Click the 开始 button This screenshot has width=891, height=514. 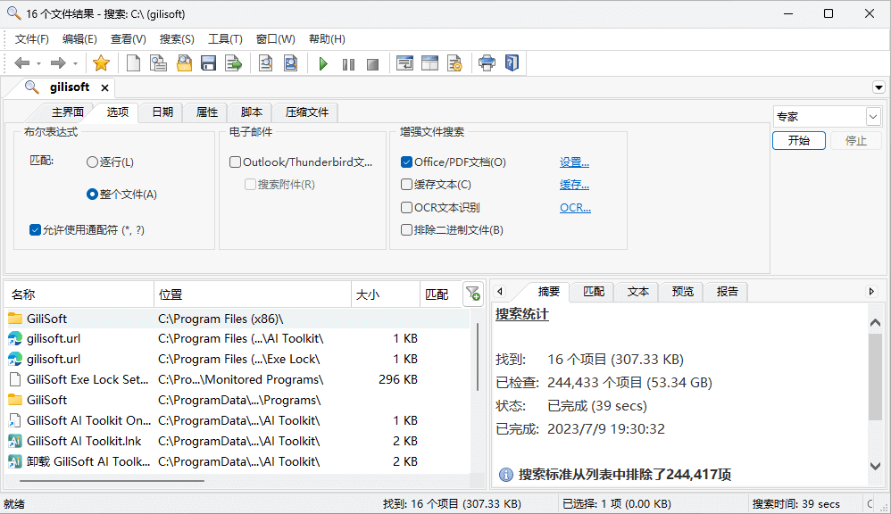pos(799,140)
